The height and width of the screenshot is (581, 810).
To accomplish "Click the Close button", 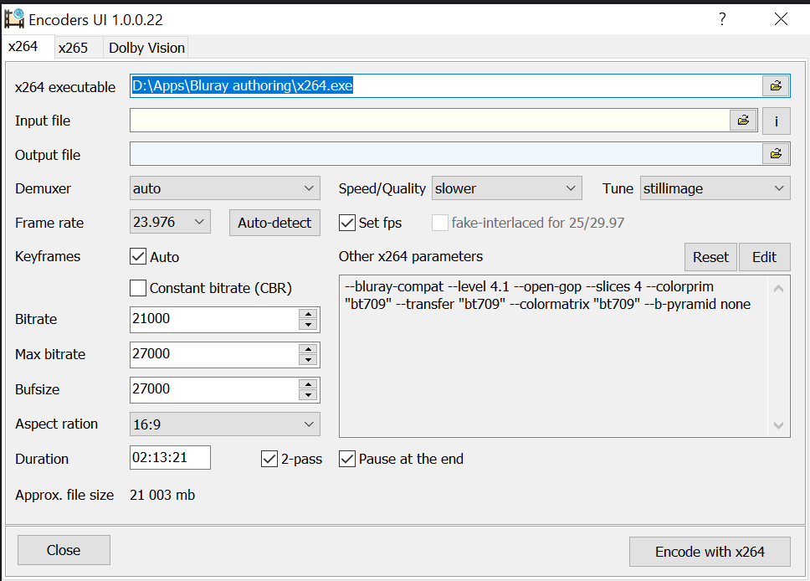I will pyautogui.click(x=64, y=550).
